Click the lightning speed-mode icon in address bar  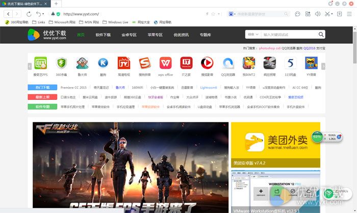(x=207, y=14)
